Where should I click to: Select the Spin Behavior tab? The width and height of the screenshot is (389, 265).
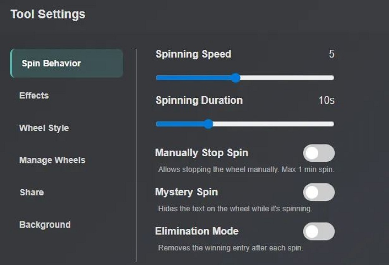(x=67, y=63)
